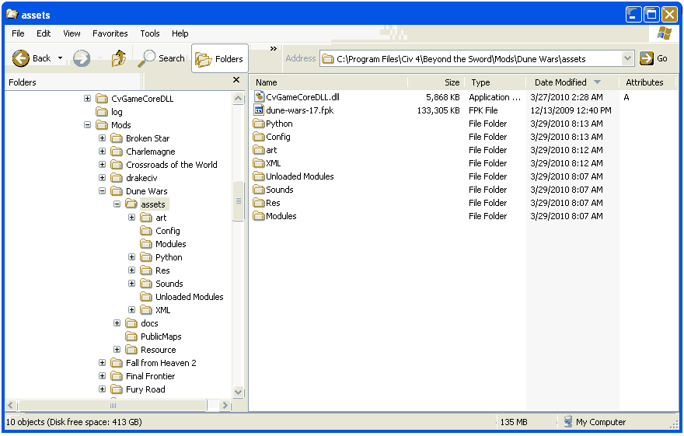Select the dune-wars-17.fpk file icon
This screenshot has width=684, height=436.
[259, 110]
